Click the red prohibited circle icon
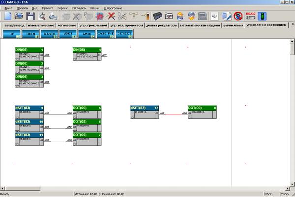Screen dimensions: 295x197 click(238, 16)
